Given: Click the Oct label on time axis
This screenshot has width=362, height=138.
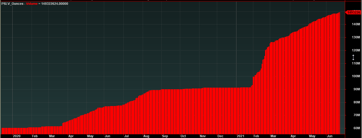Looking at the screenshot, I should (x=183, y=136).
